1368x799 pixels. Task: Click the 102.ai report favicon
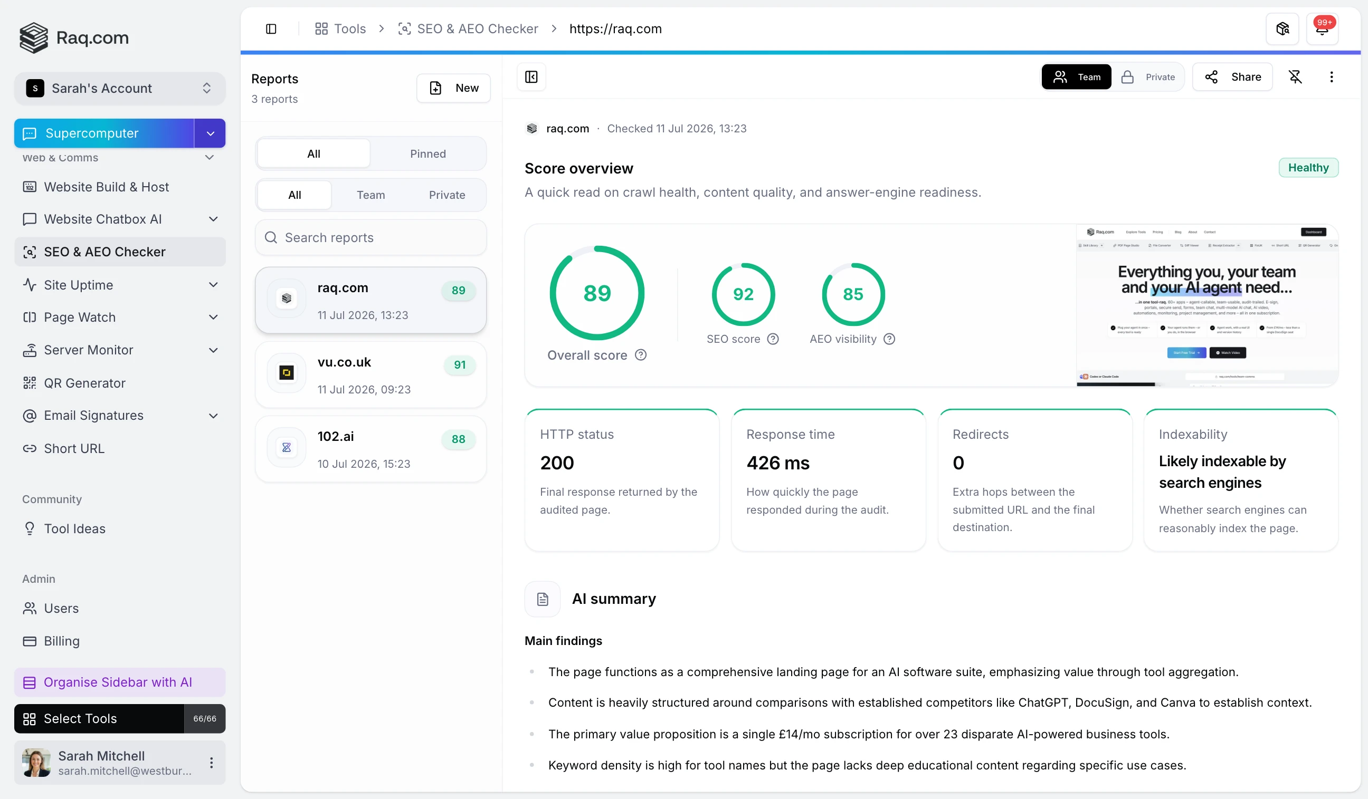point(286,447)
